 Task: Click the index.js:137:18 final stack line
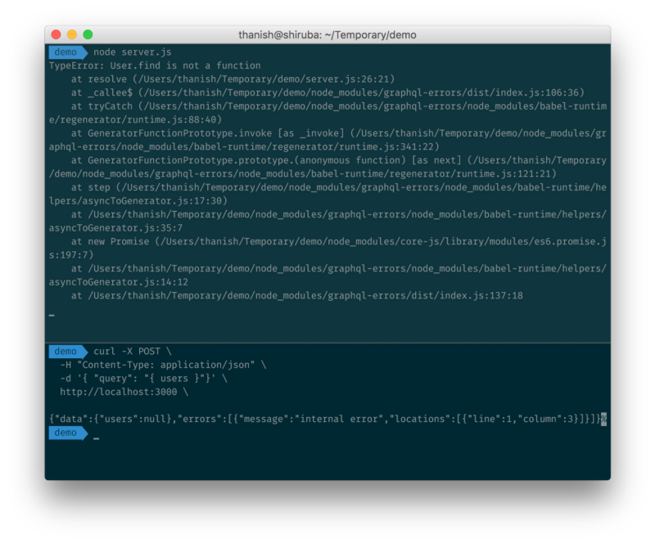(x=296, y=295)
